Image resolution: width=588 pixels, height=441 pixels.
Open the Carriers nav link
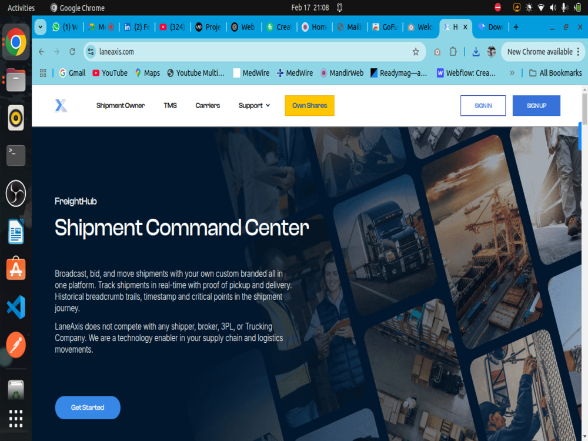[208, 106]
